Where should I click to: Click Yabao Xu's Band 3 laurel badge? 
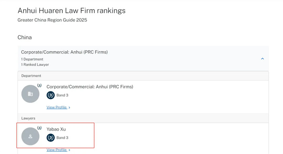click(51, 138)
